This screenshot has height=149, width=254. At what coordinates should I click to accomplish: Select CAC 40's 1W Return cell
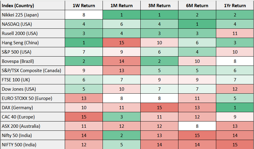[84, 117]
